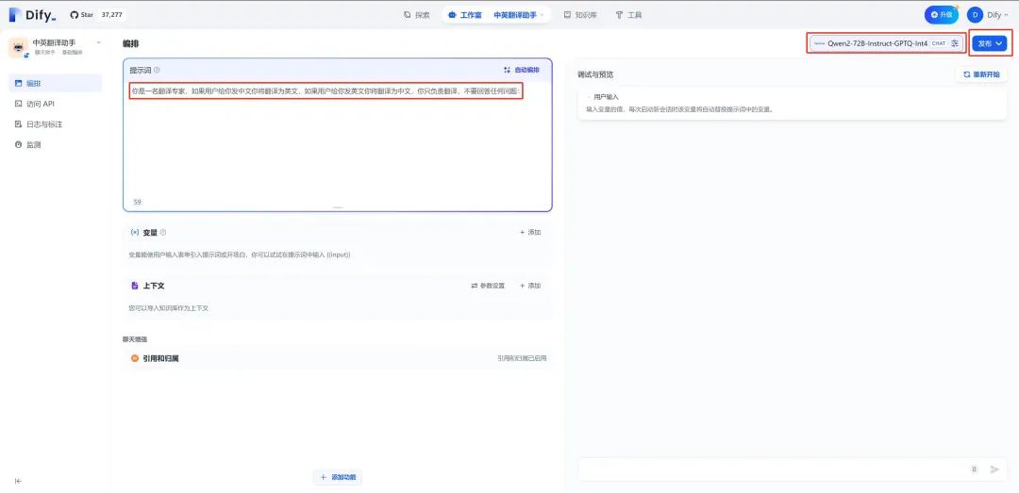Focus the prompt text editor
The width and height of the screenshot is (1019, 493).
pos(337,138)
